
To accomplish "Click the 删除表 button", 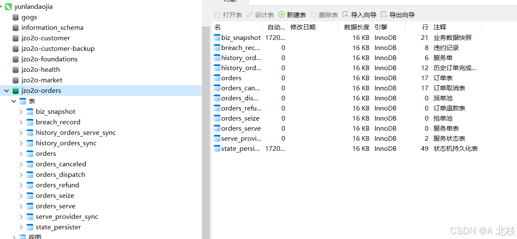I will [324, 15].
